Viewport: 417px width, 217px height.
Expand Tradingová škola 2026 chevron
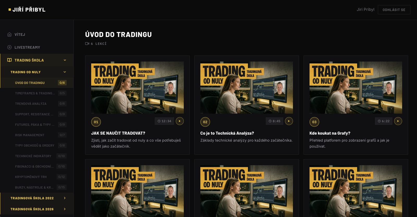[65, 209]
